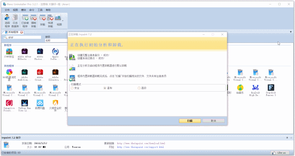Select the 安全 scan mode radio button
Image resolution: width=295 pixels, height=156 pixels.
click(72, 88)
